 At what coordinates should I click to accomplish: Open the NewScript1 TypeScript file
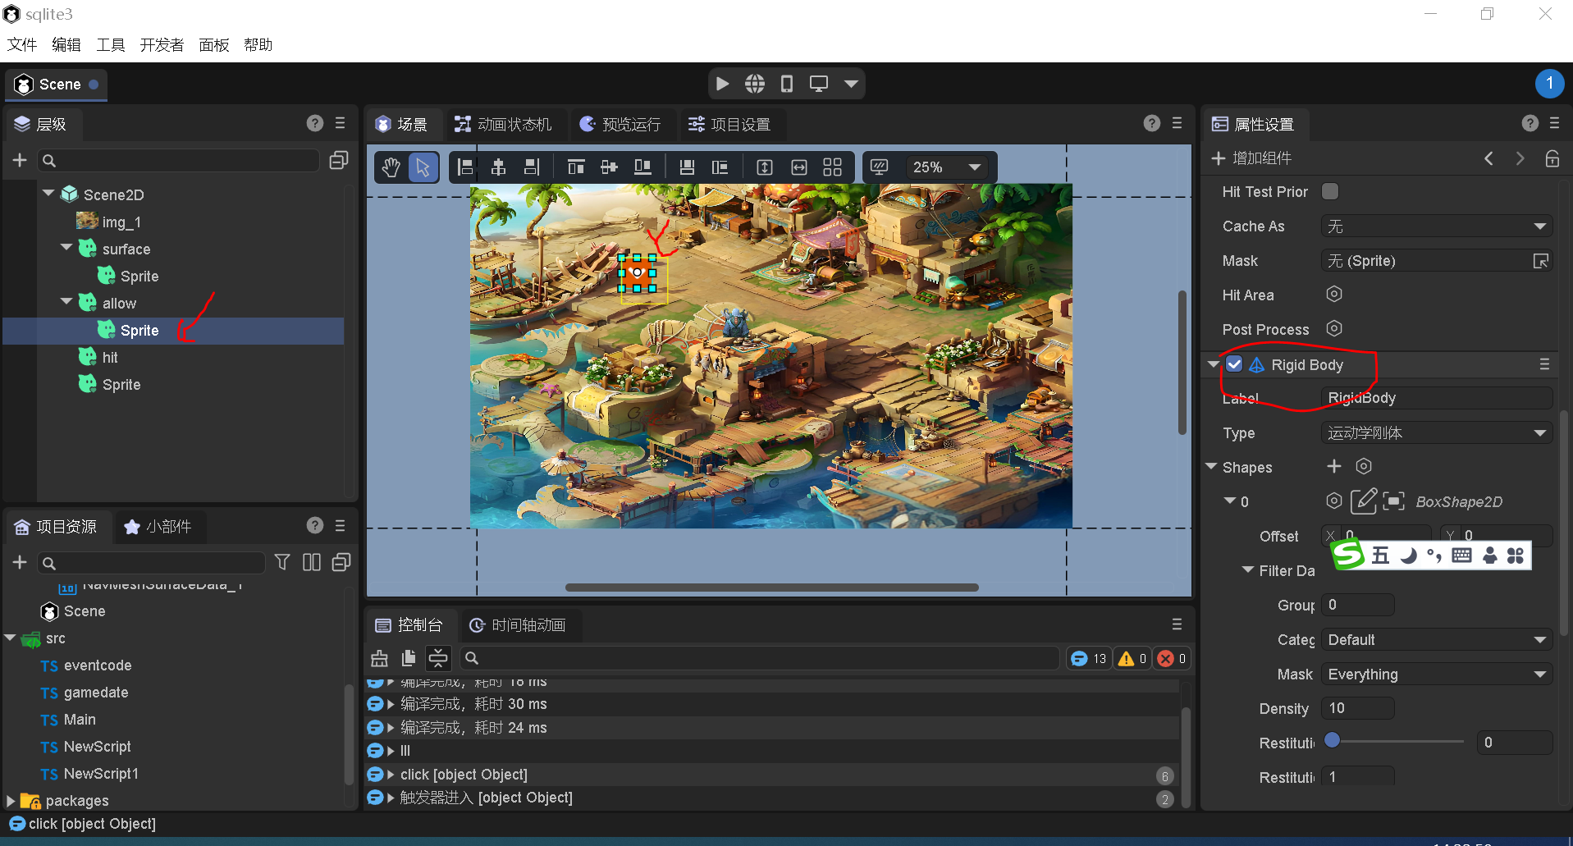click(x=101, y=774)
